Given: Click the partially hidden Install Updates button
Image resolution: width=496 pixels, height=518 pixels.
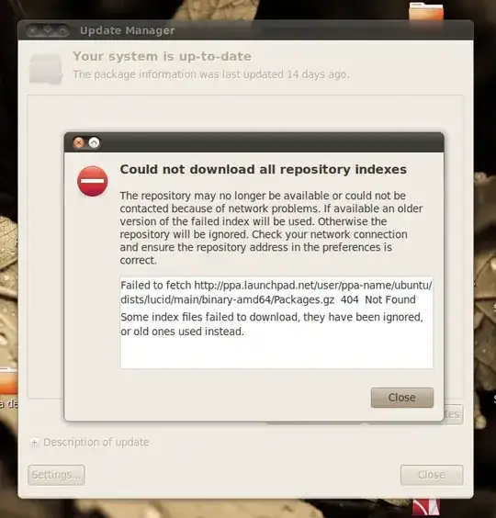Looking at the screenshot, I should (453, 414).
